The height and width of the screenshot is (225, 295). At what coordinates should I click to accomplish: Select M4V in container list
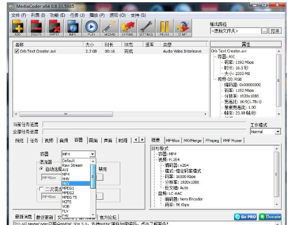point(76,179)
